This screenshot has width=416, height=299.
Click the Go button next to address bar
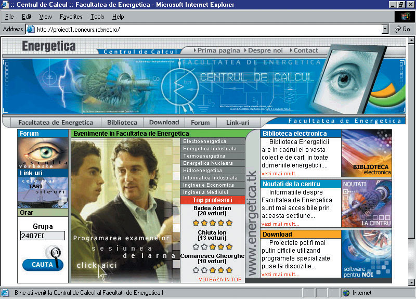(x=402, y=29)
